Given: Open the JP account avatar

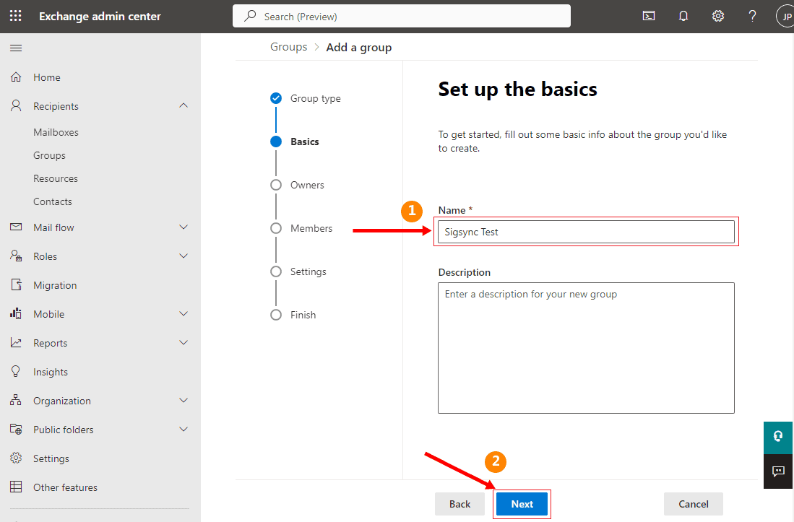Looking at the screenshot, I should point(785,16).
